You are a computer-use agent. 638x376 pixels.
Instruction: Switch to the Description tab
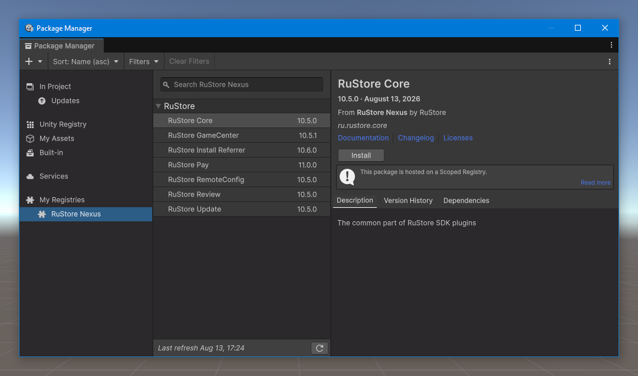pyautogui.click(x=355, y=201)
